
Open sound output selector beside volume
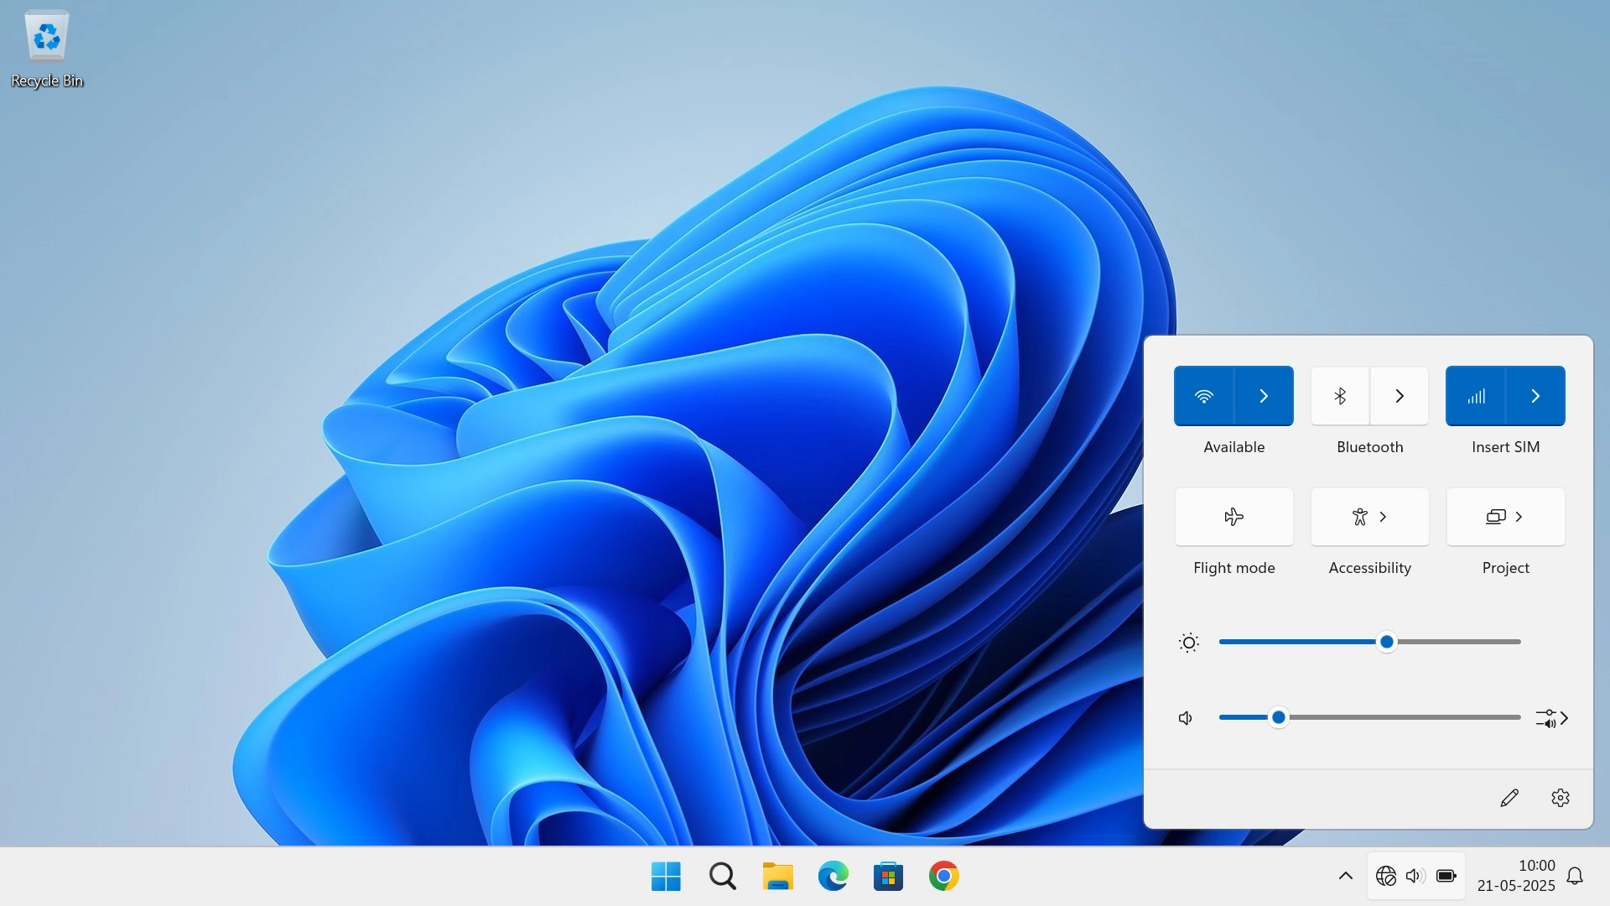point(1552,718)
